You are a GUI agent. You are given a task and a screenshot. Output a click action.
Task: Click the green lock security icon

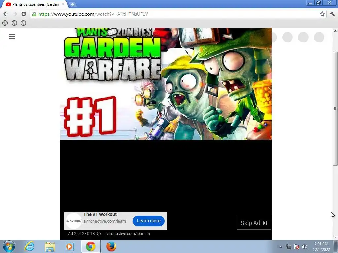pyautogui.click(x=34, y=14)
